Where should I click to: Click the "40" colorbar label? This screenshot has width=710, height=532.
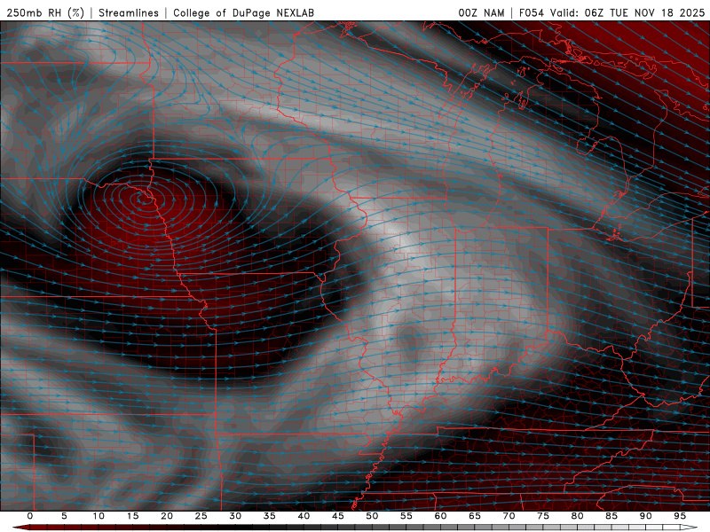(x=304, y=516)
